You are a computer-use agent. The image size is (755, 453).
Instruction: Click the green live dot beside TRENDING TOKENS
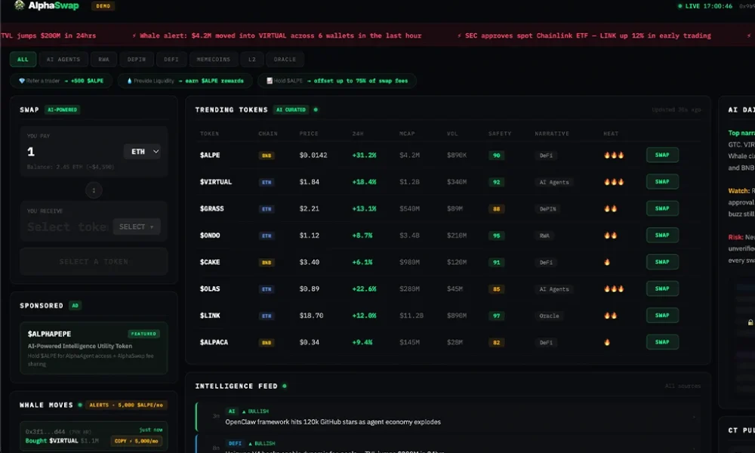coord(314,109)
